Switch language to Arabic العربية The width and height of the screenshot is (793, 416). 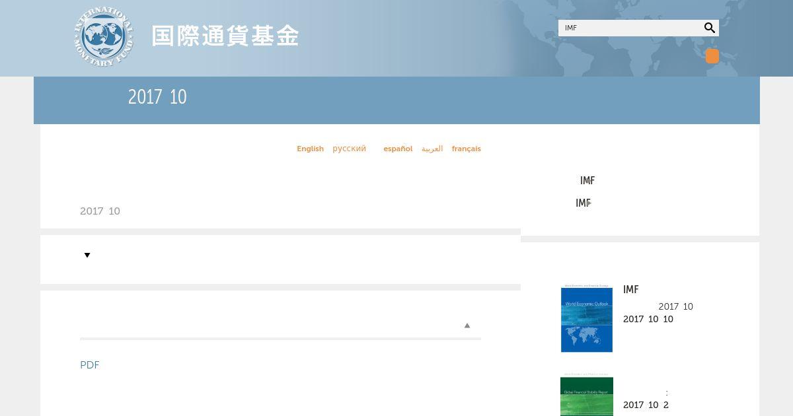pyautogui.click(x=432, y=149)
